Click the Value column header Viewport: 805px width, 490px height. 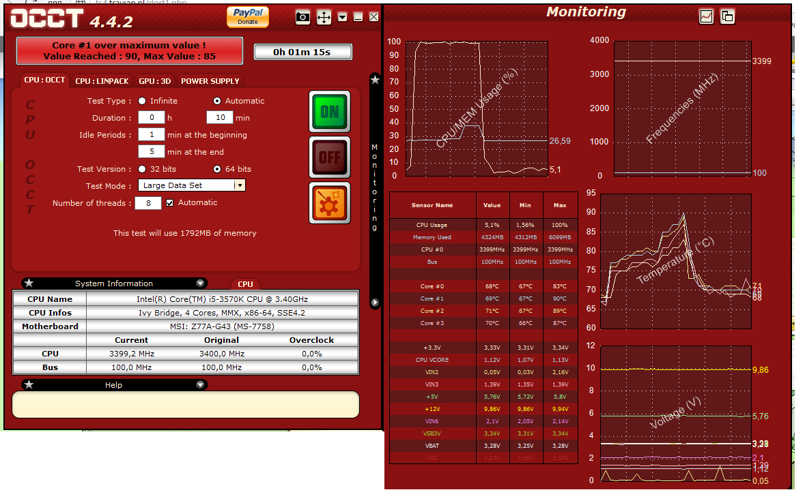click(492, 205)
